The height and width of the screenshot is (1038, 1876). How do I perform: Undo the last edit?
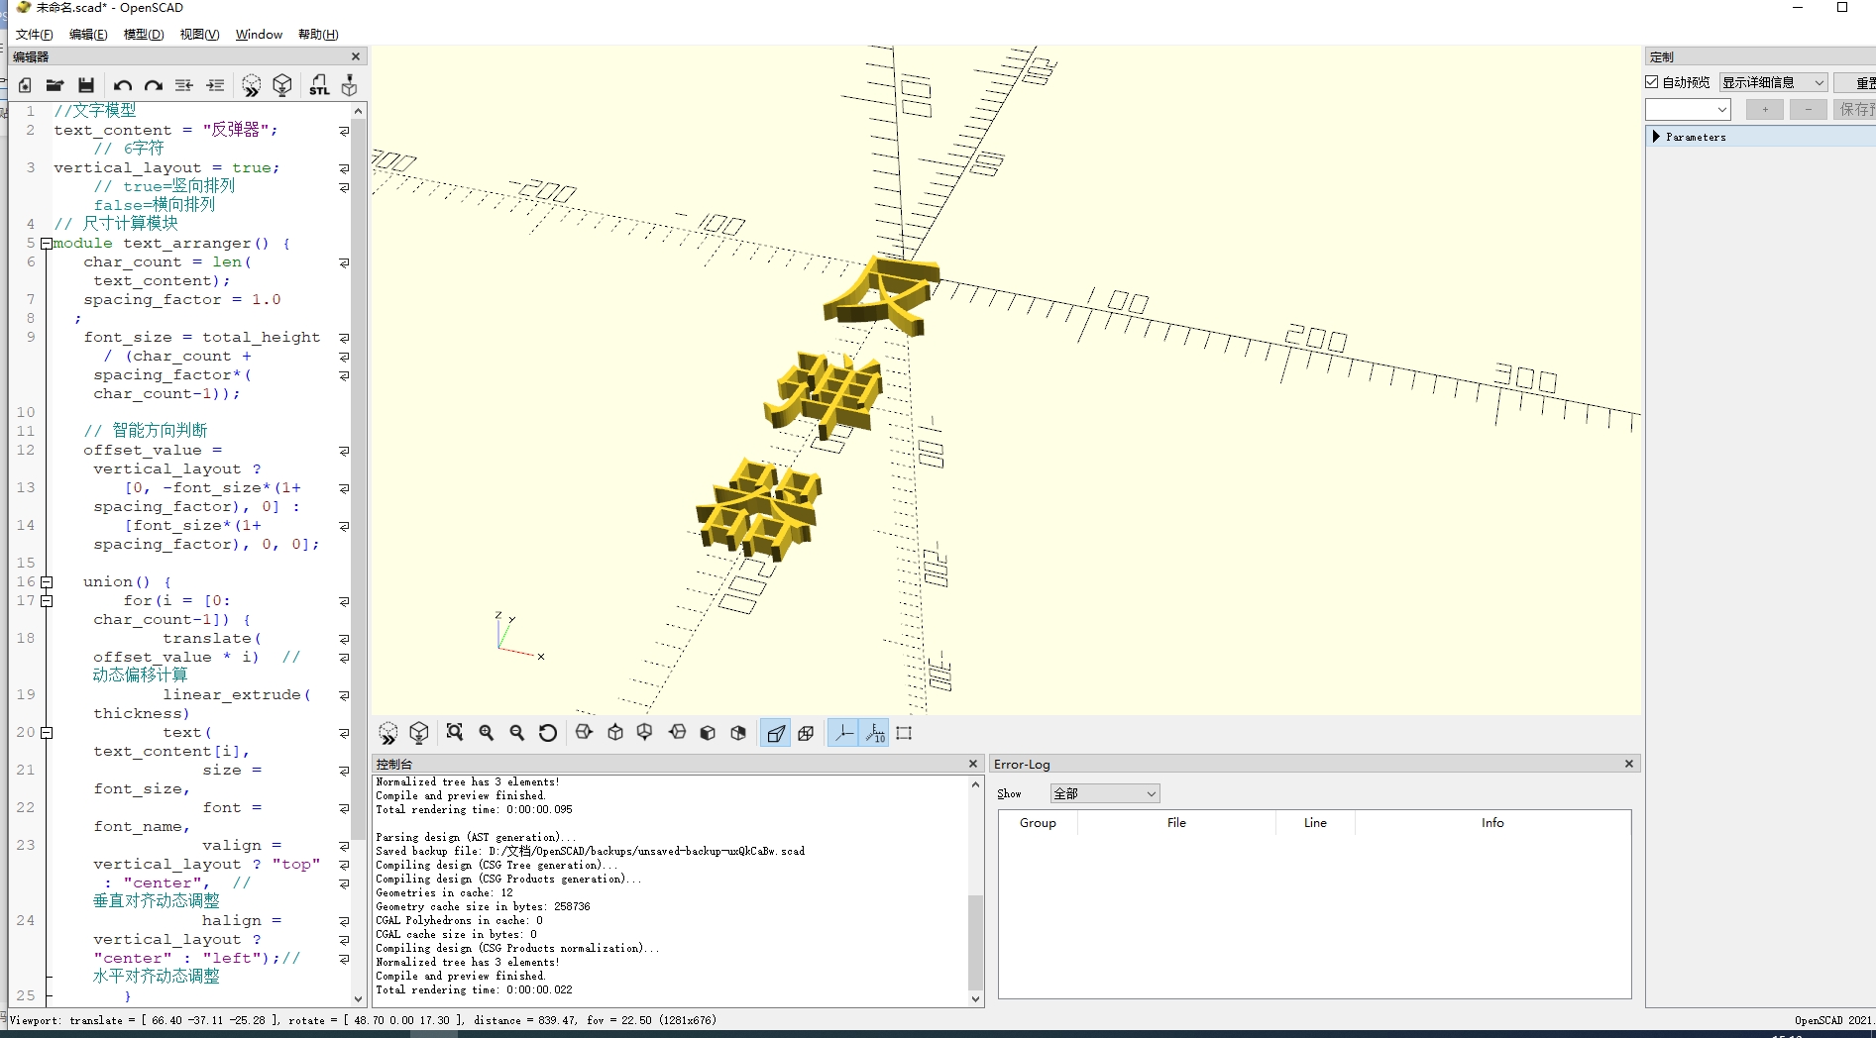(123, 85)
